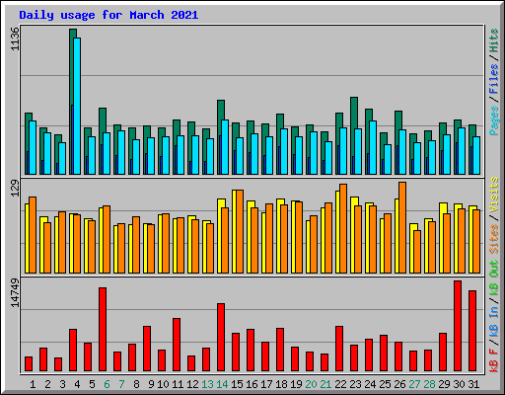505x395 pixels.
Task: Click the red kB bar for day 6
Action: coord(103,330)
